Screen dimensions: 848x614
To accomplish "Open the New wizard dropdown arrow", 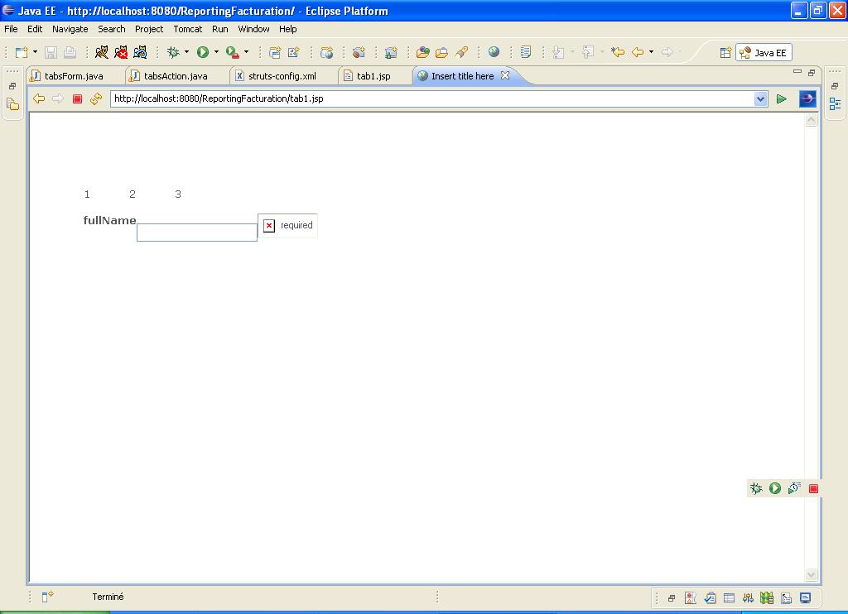I will click(x=35, y=52).
